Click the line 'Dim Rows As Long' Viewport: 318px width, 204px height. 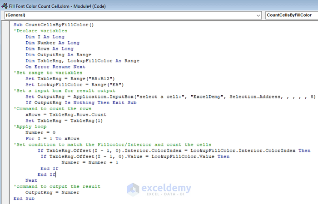pyautogui.click(x=50, y=49)
